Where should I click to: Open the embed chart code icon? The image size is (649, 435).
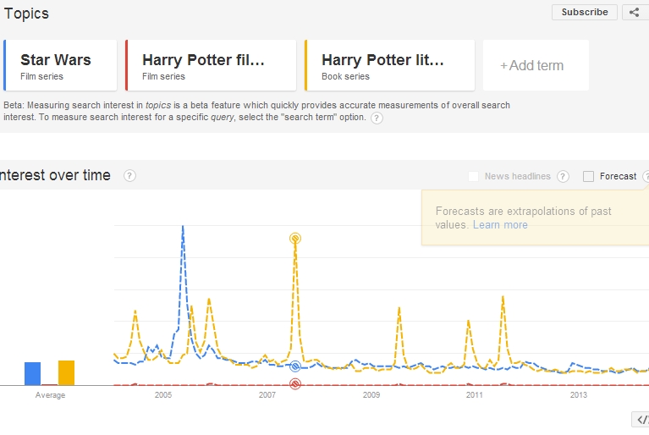point(641,420)
